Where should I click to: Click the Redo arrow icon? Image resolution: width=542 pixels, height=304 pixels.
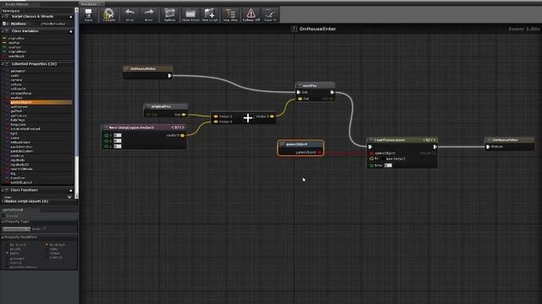tap(149, 15)
